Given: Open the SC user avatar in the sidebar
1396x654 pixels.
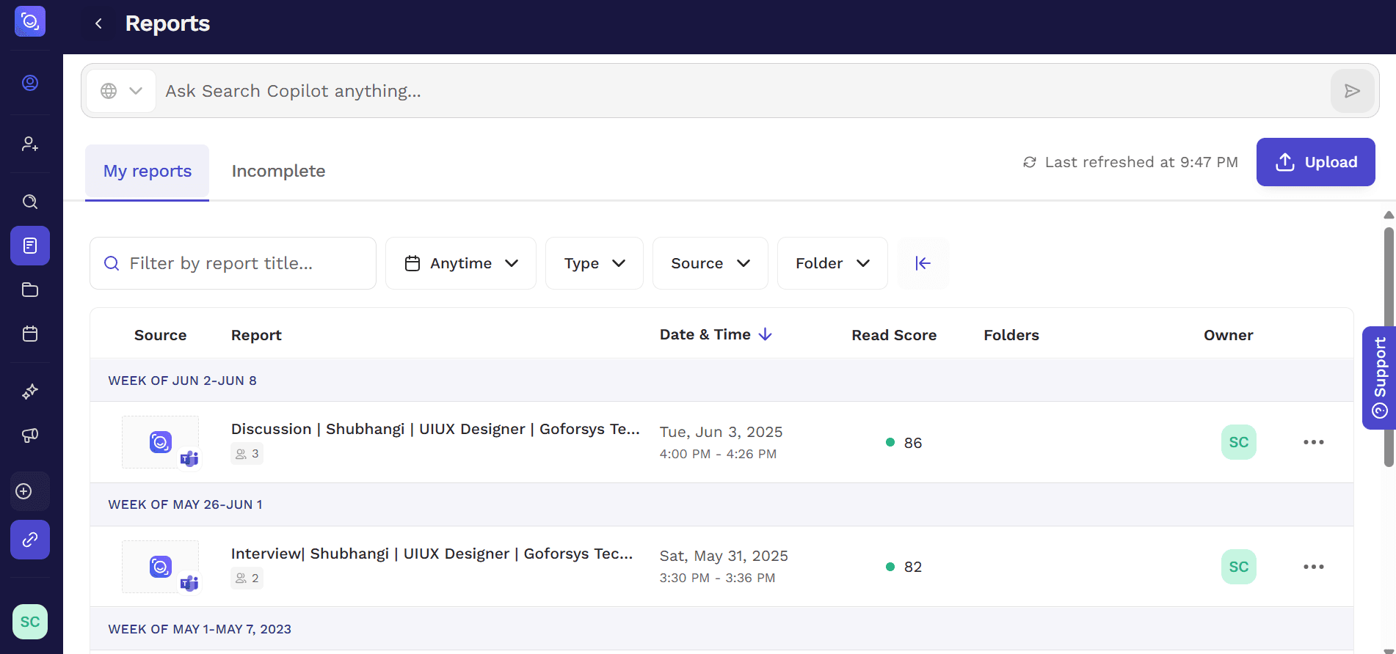Looking at the screenshot, I should coord(30,622).
